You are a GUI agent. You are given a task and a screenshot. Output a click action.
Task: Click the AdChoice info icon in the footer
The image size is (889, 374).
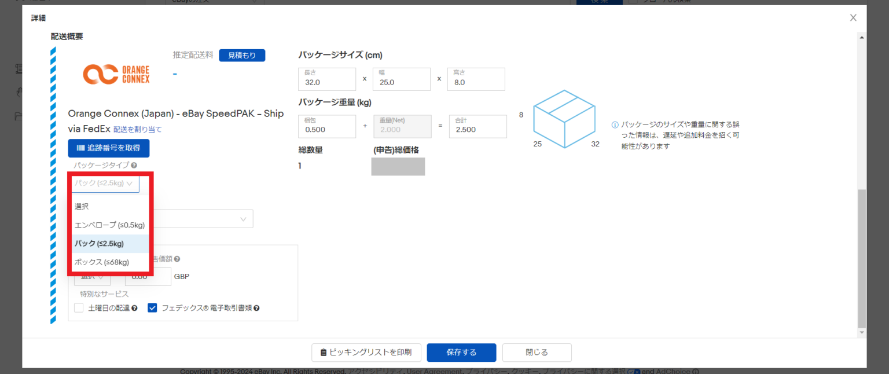[697, 371]
